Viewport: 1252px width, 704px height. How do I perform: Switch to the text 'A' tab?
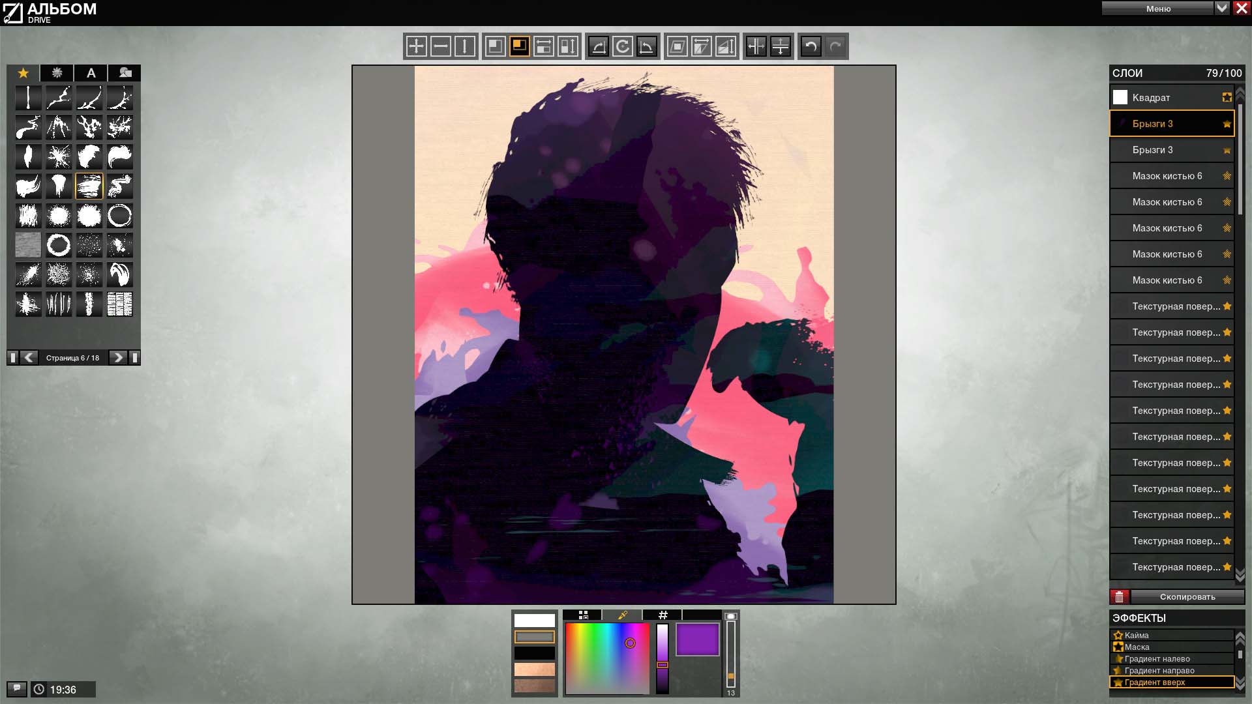(x=91, y=73)
